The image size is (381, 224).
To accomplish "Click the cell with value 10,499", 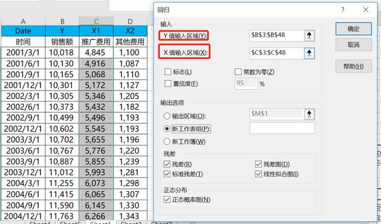I will (62, 118).
